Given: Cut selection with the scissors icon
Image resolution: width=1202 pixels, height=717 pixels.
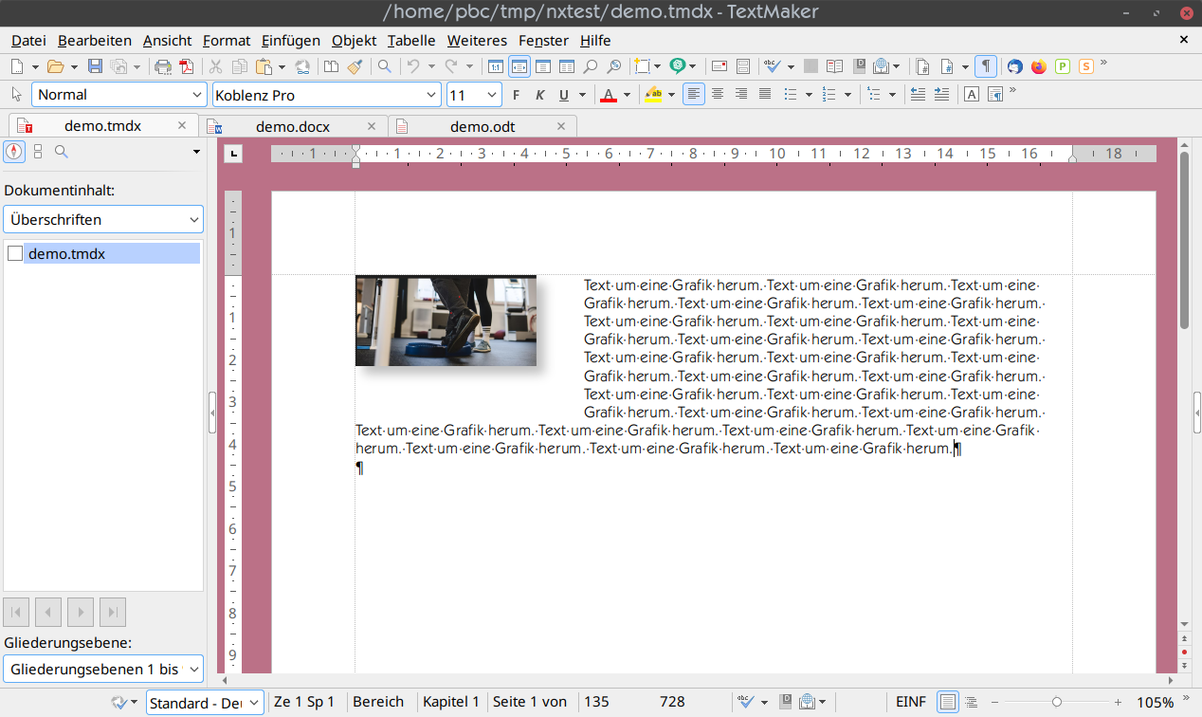Looking at the screenshot, I should tap(216, 66).
